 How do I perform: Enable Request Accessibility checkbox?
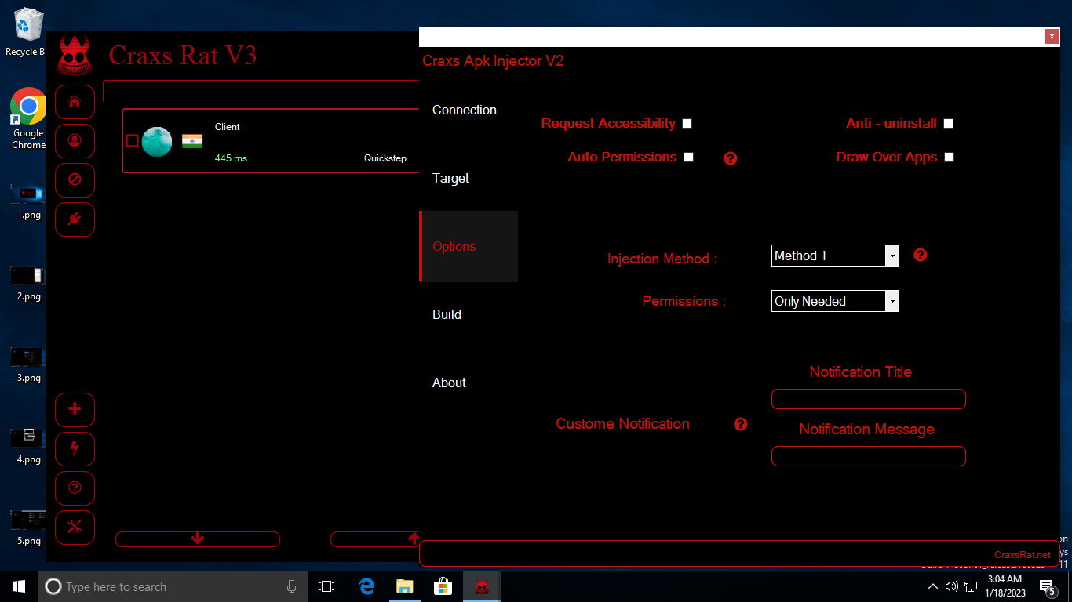687,123
